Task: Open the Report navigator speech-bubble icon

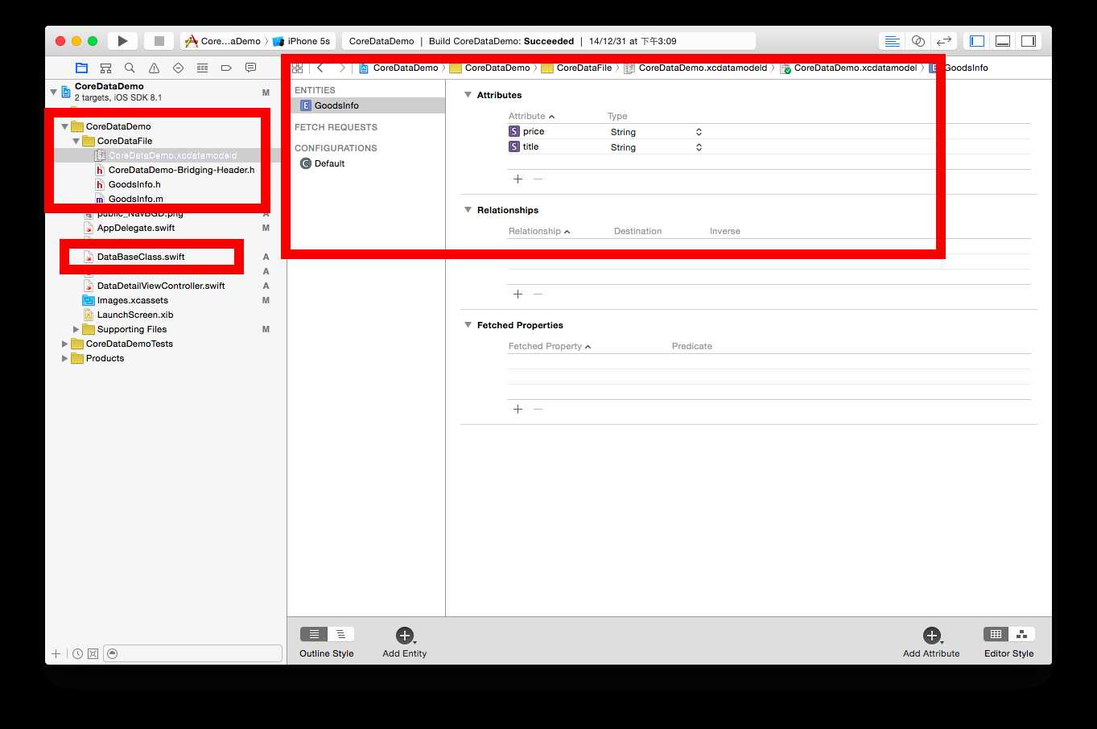Action: [x=250, y=68]
